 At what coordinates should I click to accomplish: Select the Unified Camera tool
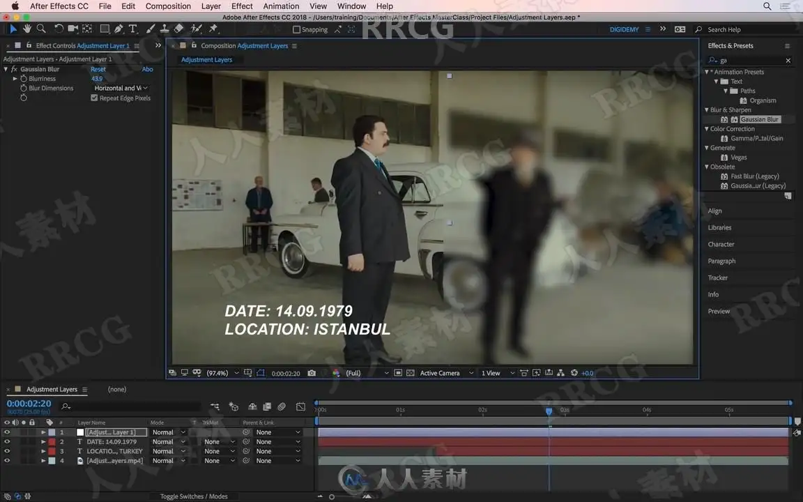coord(72,29)
